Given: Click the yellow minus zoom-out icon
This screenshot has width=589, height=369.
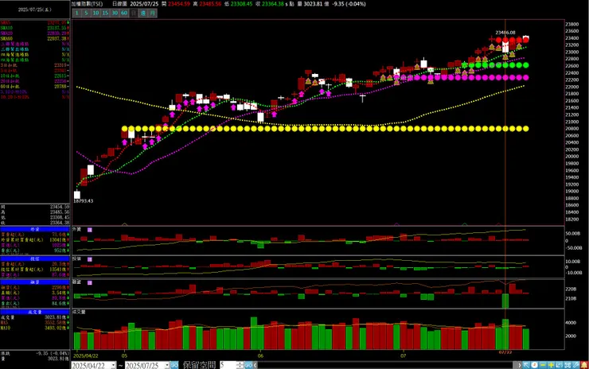Looking at the screenshot, I should pyautogui.click(x=543, y=365).
